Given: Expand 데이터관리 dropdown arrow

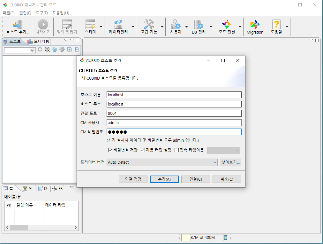Looking at the screenshot, I should point(133,27).
